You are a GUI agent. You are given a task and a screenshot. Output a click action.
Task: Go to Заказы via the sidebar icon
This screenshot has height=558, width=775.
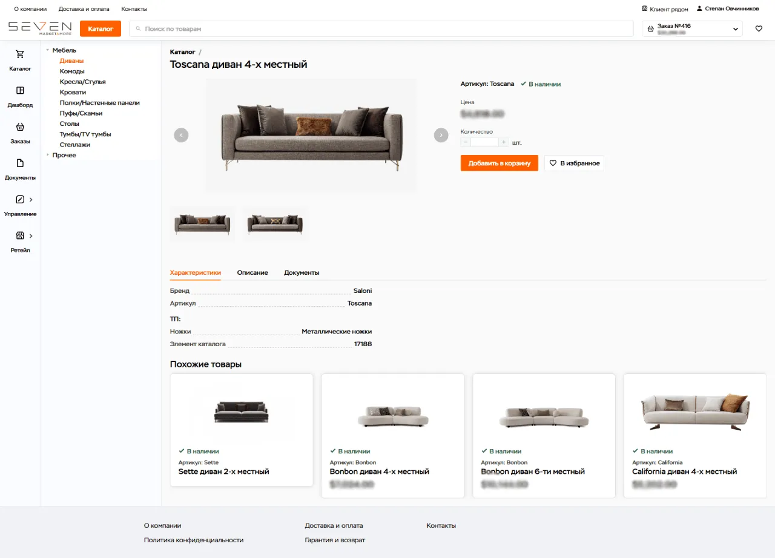(20, 133)
